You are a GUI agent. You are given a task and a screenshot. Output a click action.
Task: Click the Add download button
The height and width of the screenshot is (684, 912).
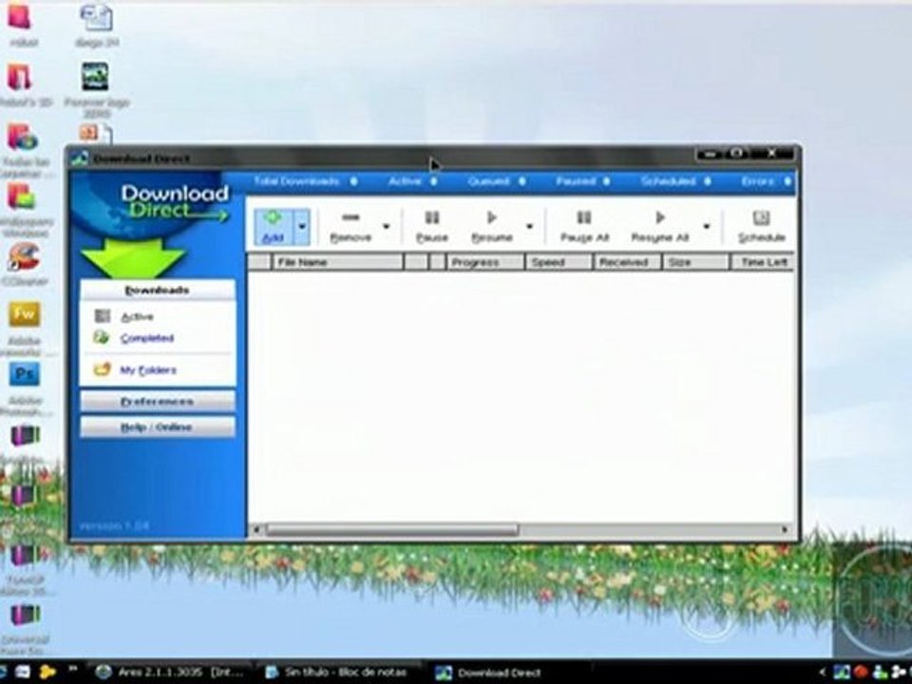tap(274, 226)
